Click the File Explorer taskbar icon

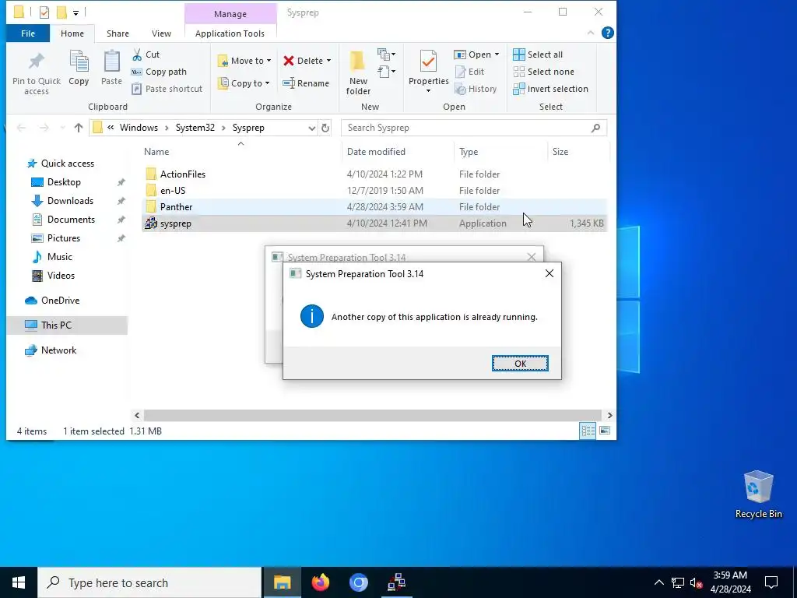282,582
